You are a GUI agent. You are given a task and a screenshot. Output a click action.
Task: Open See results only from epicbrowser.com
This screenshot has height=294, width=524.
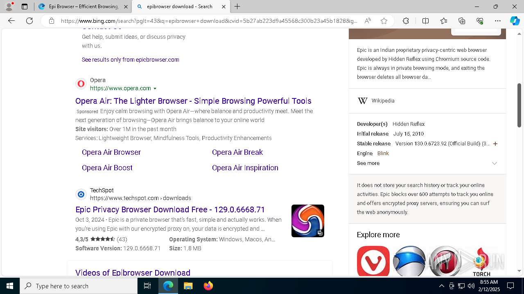coord(130,60)
